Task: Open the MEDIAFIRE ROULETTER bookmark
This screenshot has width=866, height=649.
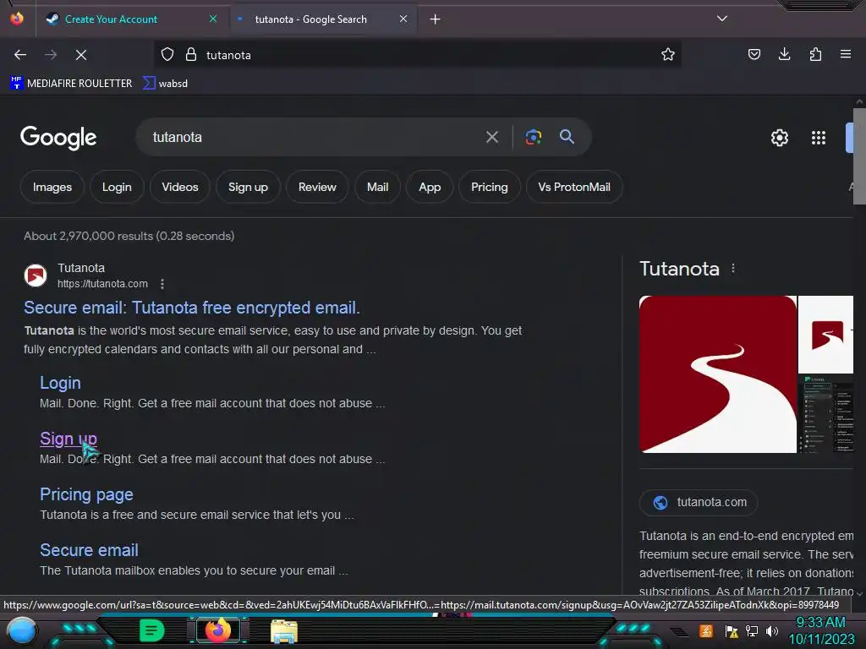Action: 71,84
